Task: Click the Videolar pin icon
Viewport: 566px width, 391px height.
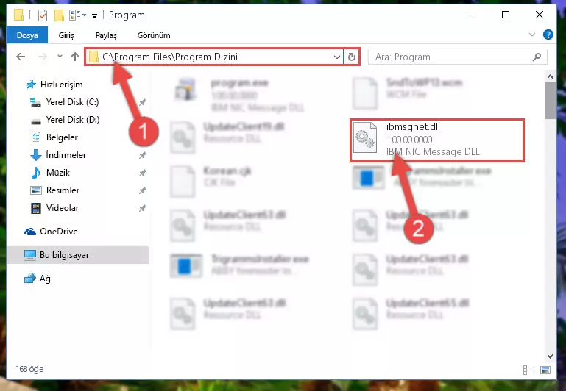Action: [143, 208]
